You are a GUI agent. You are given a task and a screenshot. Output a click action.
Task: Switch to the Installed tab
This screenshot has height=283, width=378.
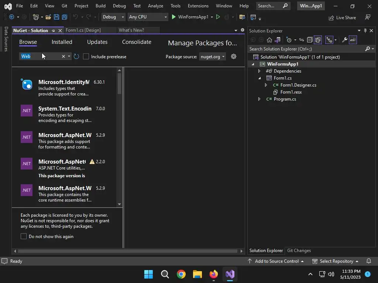tap(62, 42)
